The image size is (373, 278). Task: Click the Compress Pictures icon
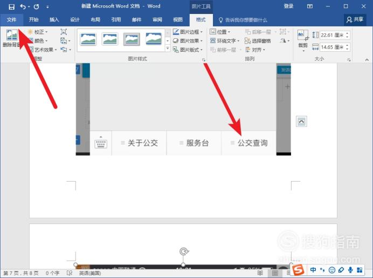point(64,32)
